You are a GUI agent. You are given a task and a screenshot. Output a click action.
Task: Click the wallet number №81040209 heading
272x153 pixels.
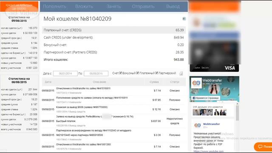pos(77,19)
